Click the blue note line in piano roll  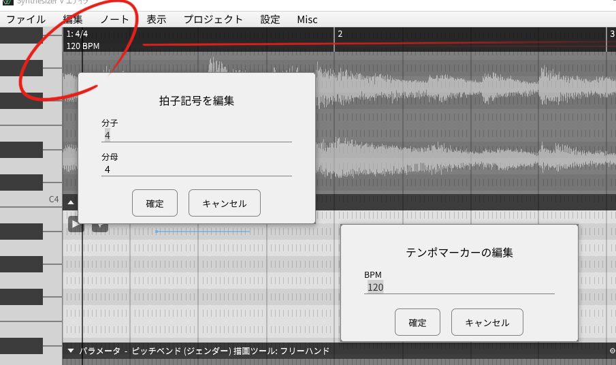click(203, 232)
